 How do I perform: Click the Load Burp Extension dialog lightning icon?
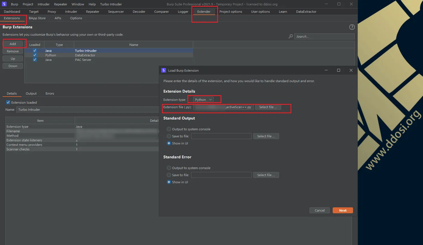(x=164, y=70)
